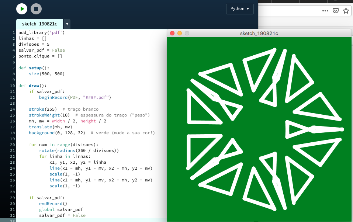Open the browser page actions ellipsis

click(325, 11)
